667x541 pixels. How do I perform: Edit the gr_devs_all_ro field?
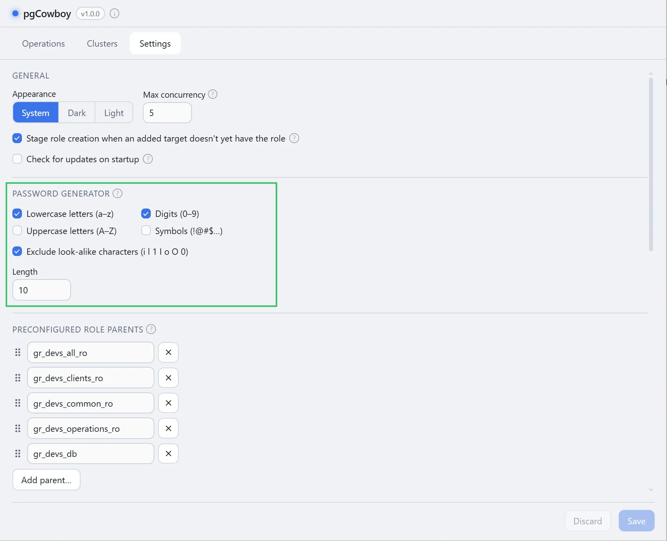(x=91, y=352)
